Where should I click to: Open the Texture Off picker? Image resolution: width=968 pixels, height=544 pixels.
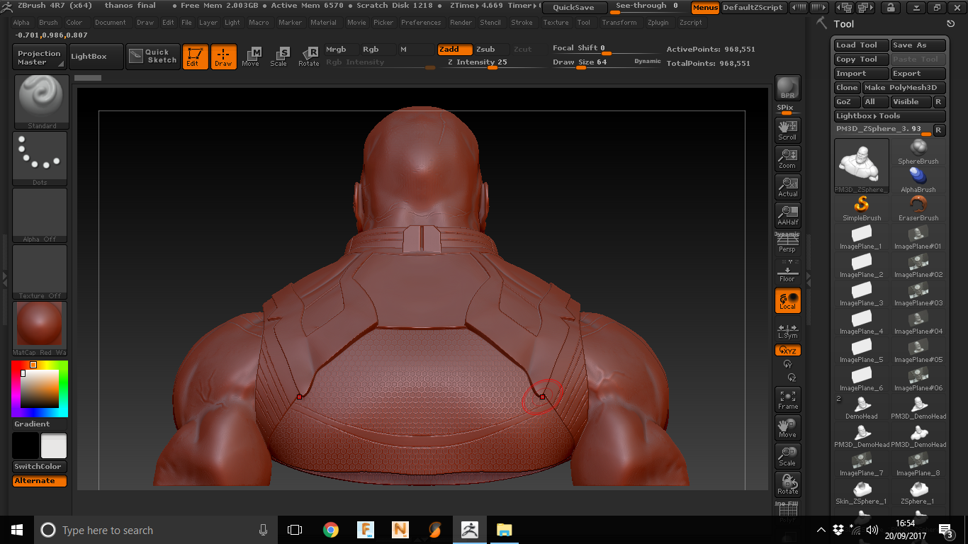[40, 272]
